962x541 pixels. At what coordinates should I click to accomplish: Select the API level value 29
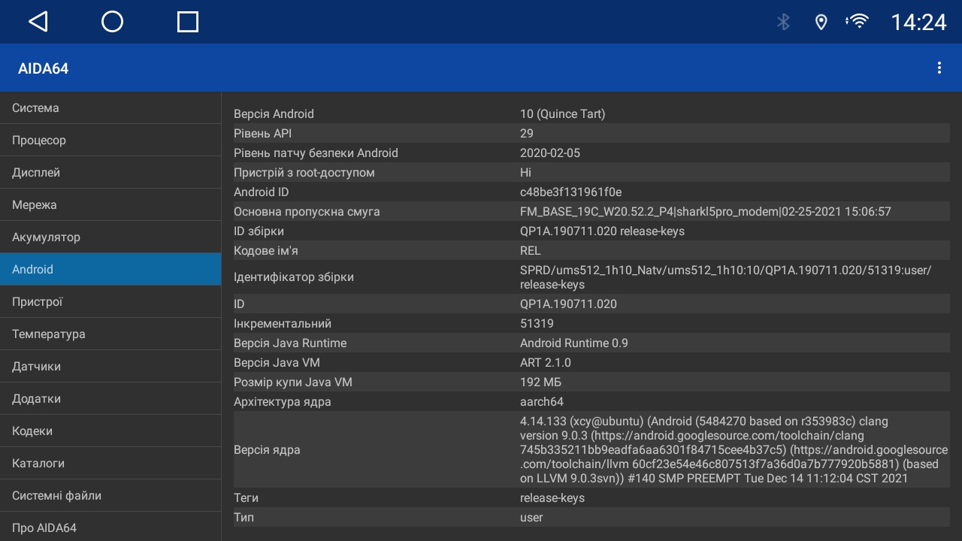pyautogui.click(x=527, y=134)
